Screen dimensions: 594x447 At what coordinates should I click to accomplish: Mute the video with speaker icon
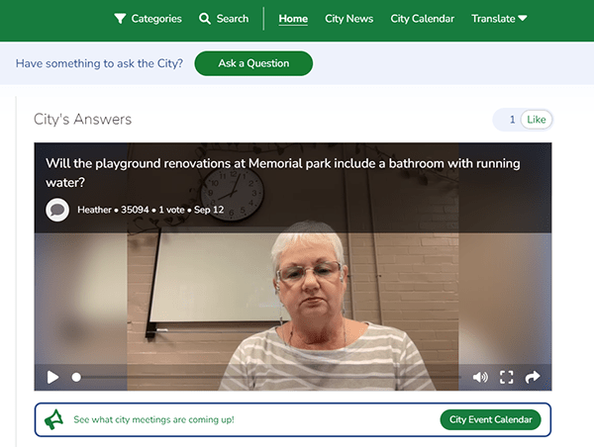point(480,377)
